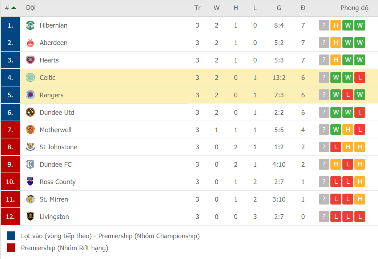Click Hibernian's unknown upcoming match badge
The image size is (378, 259).
click(324, 25)
